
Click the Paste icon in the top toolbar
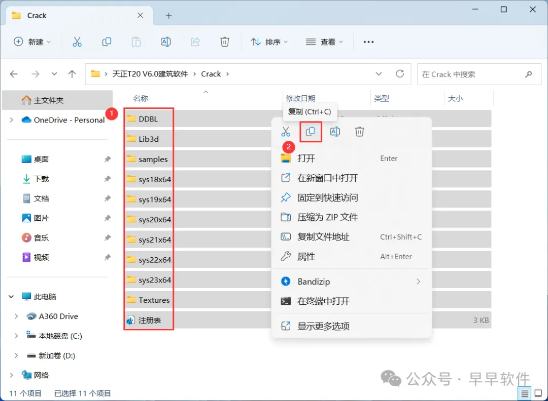tap(136, 42)
